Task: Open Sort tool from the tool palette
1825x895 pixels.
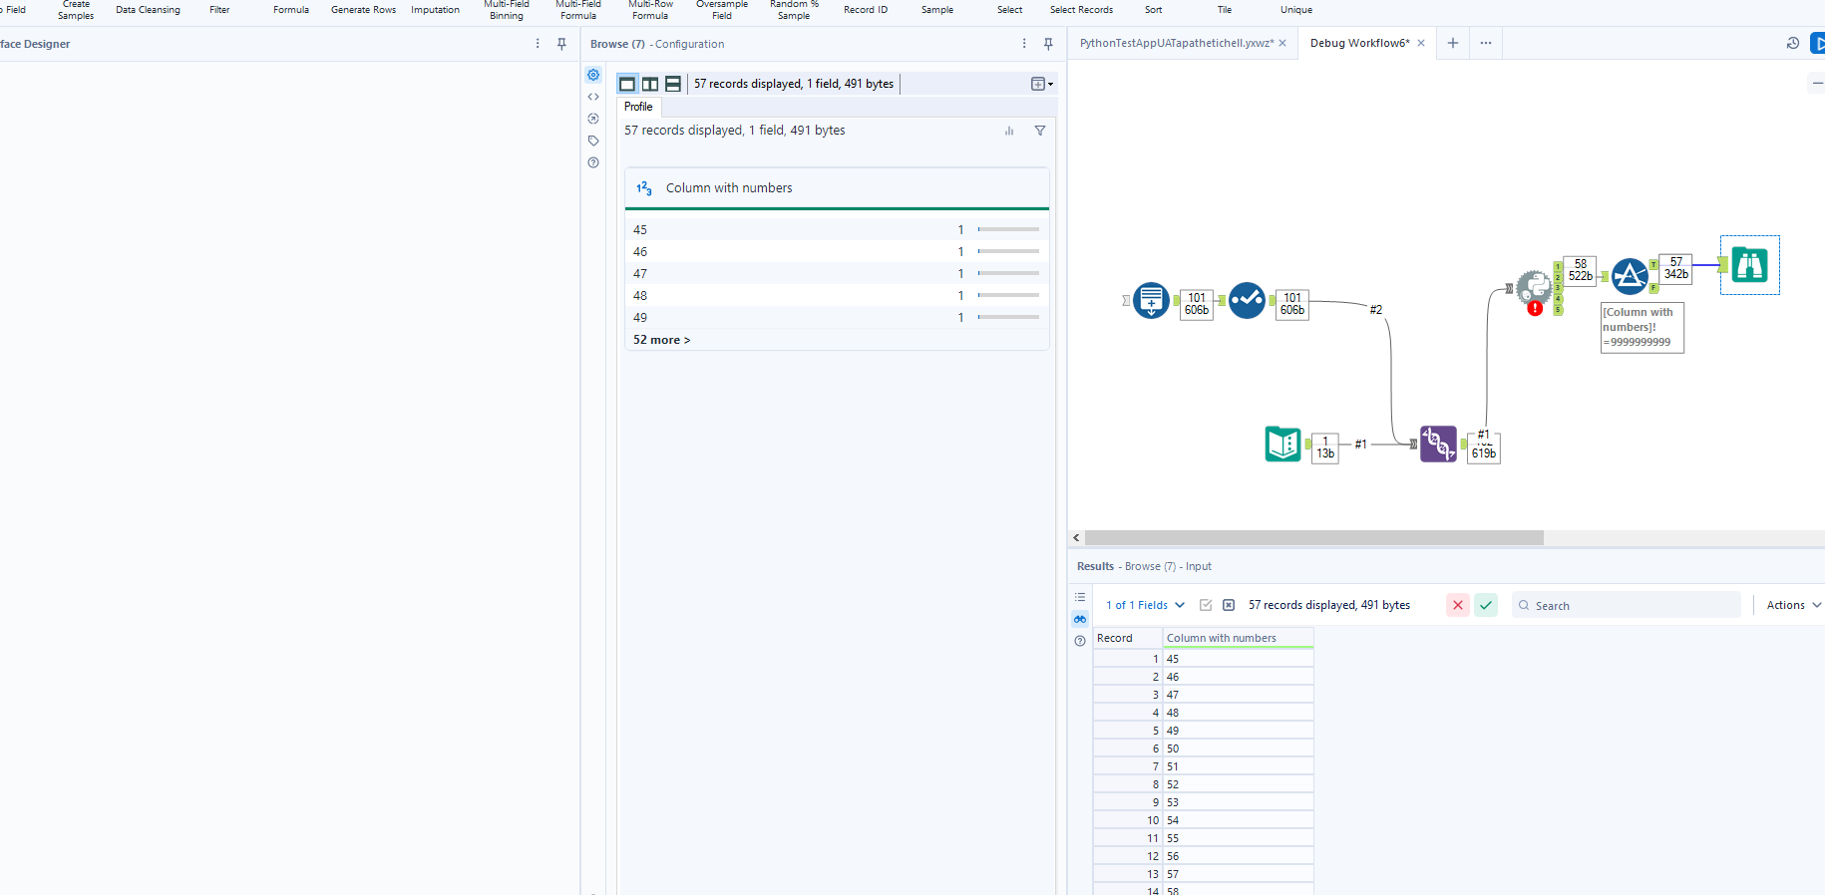Action: point(1153,10)
